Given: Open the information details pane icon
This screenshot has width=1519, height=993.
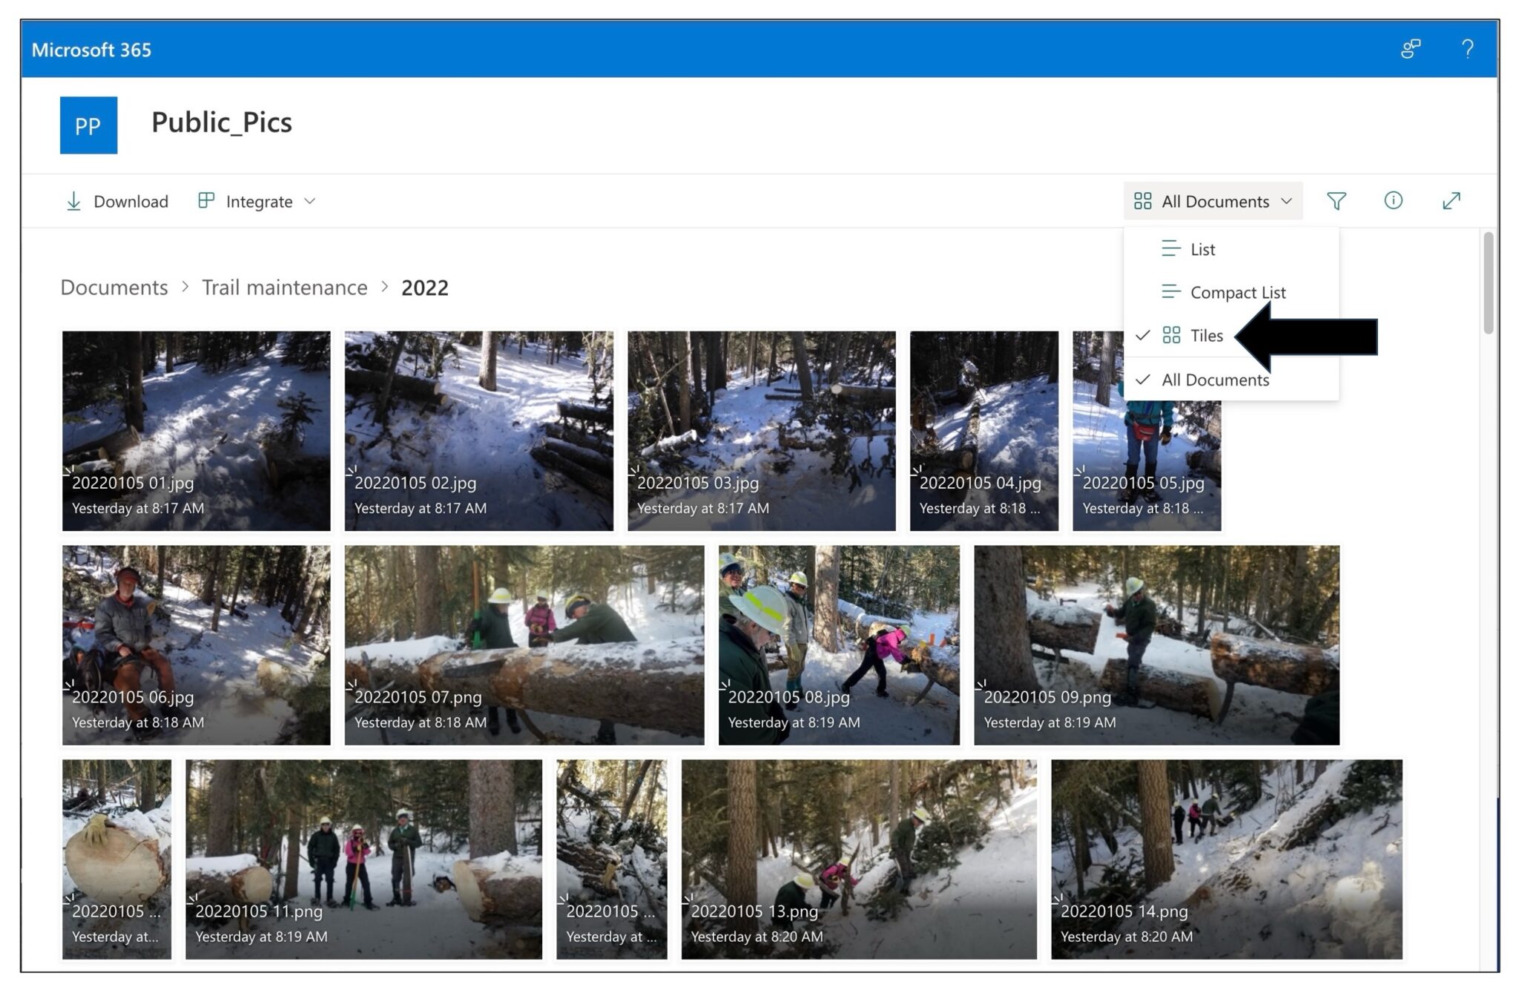Looking at the screenshot, I should 1393,200.
